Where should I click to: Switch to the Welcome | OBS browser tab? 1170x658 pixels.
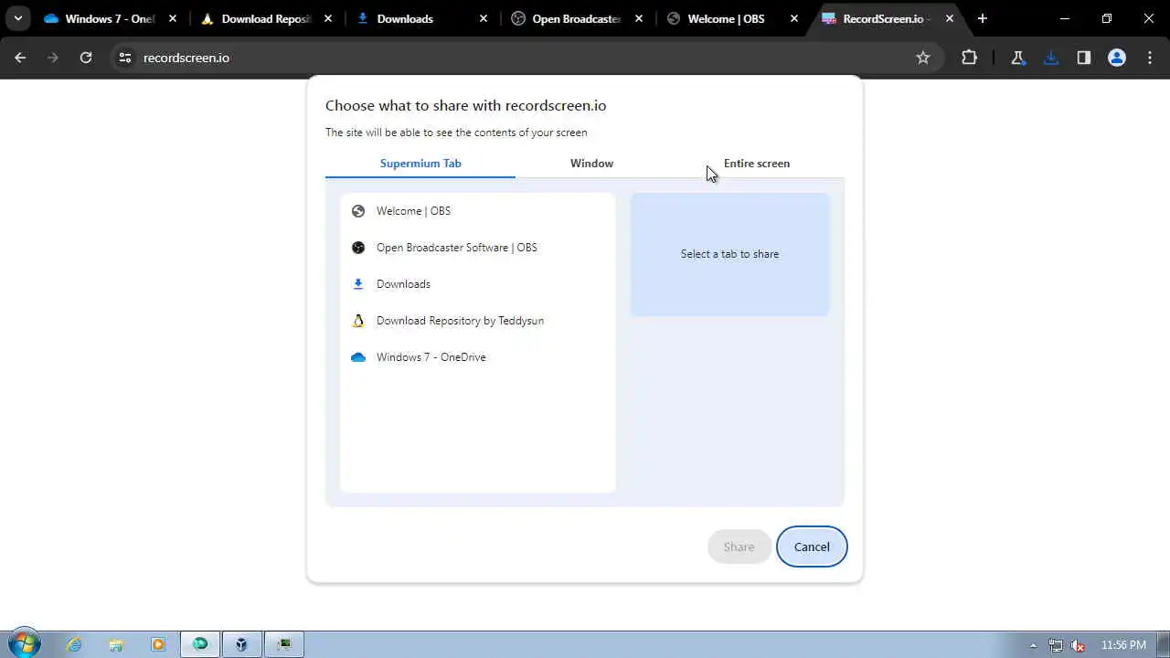[734, 18]
